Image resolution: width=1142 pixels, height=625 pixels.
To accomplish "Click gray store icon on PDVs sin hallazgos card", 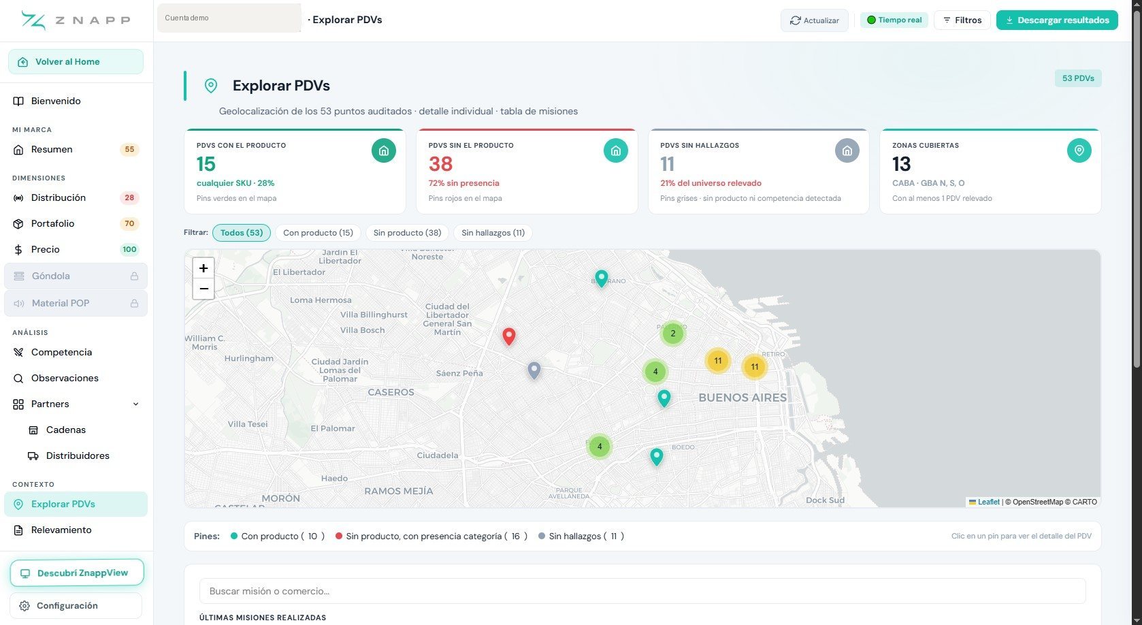I will [x=847, y=150].
